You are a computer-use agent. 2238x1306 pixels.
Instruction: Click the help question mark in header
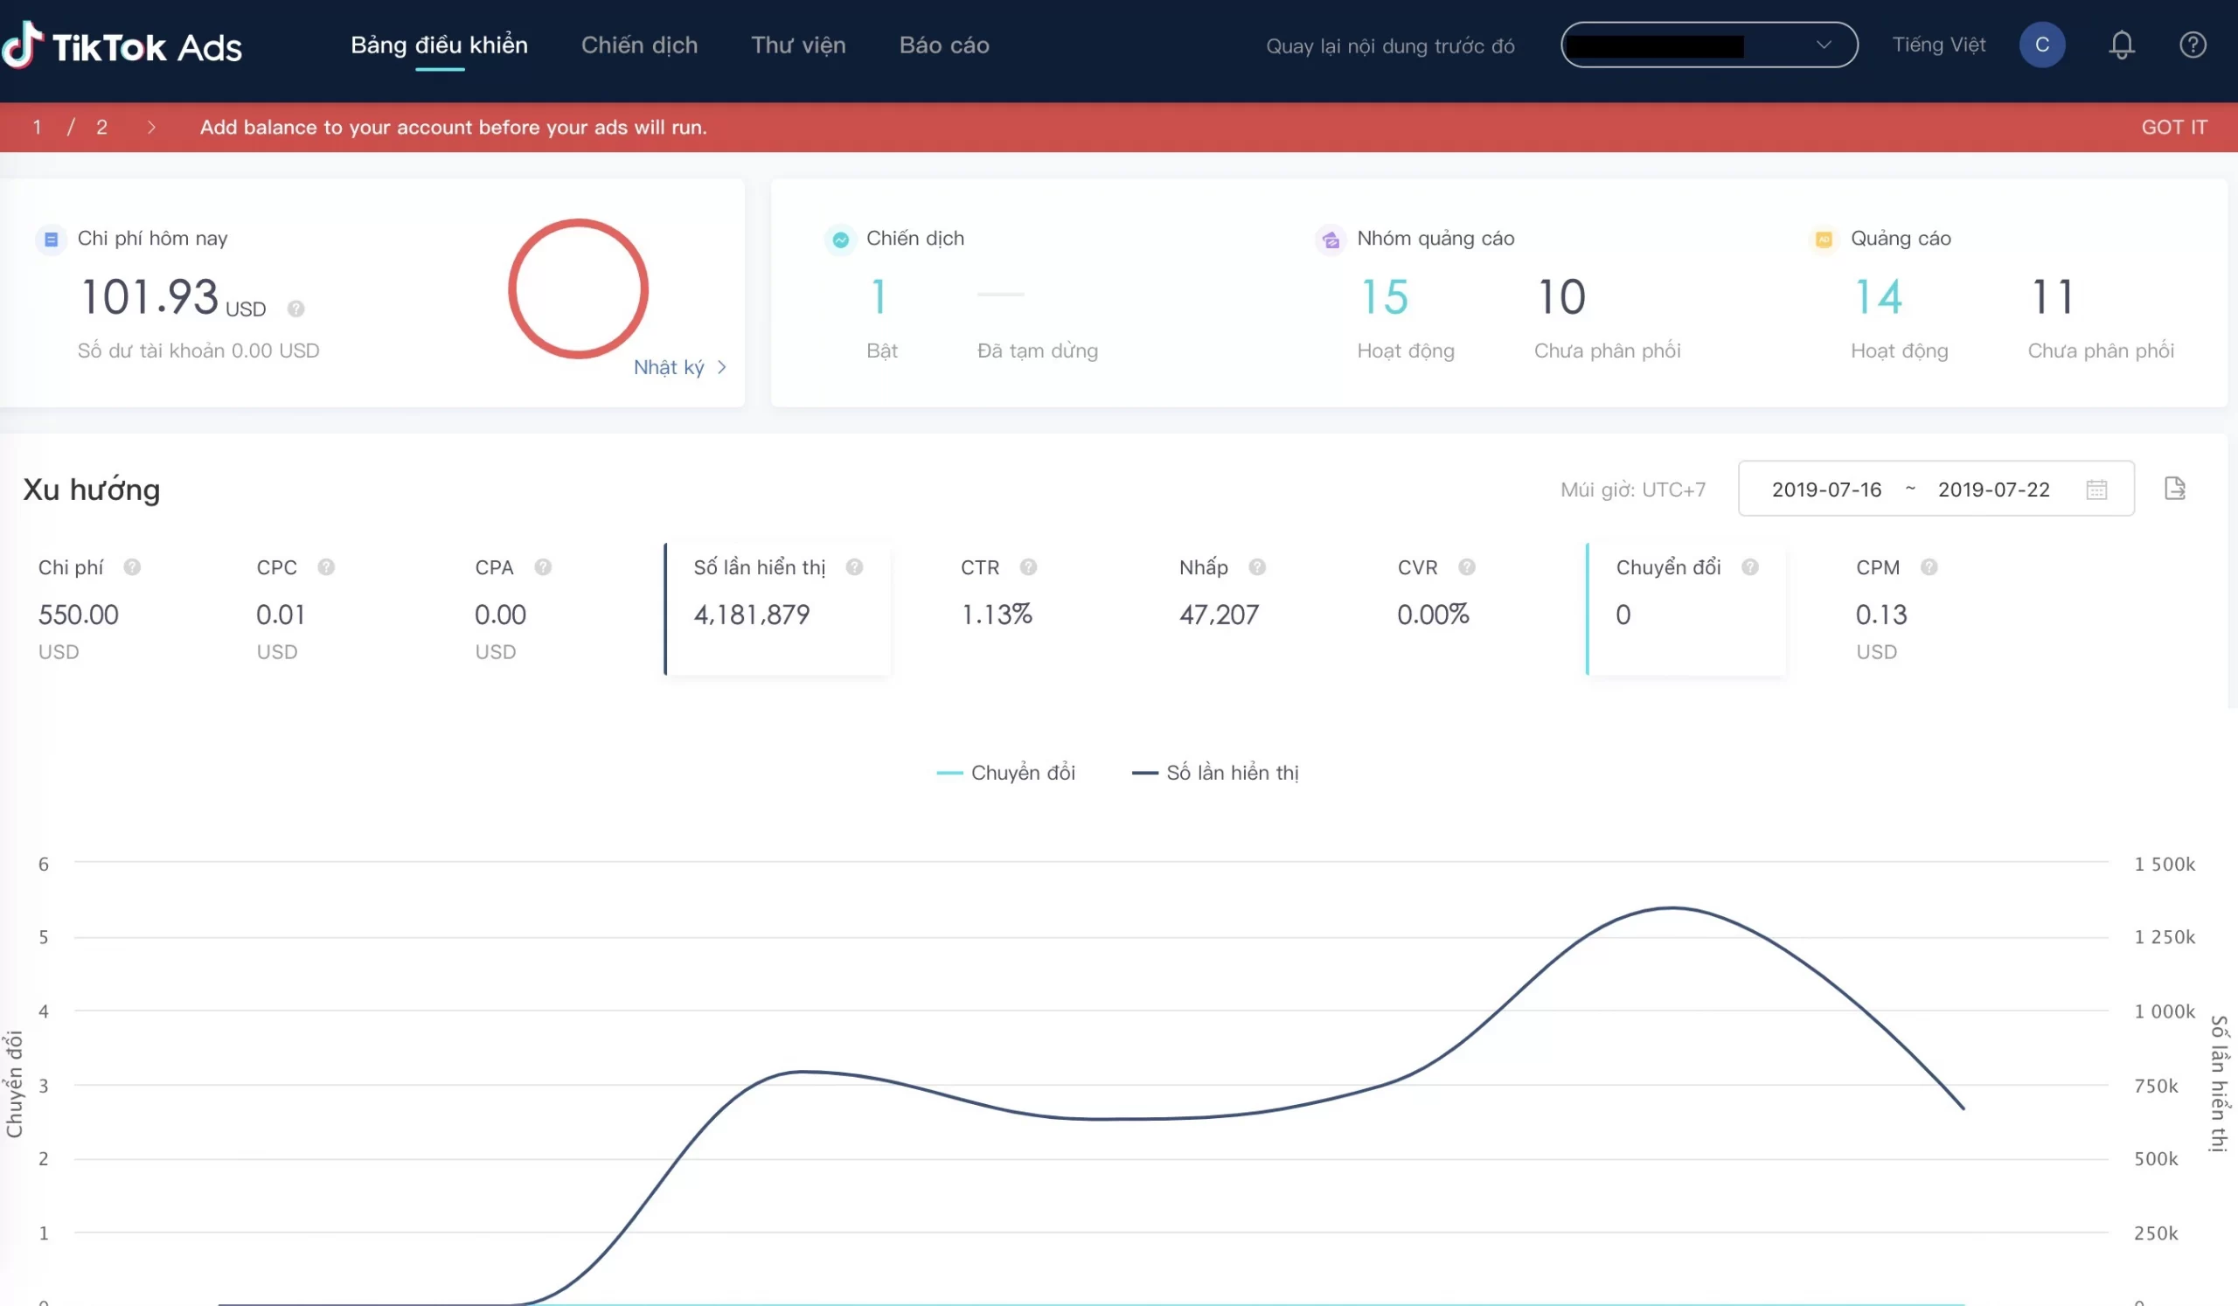coord(2192,45)
